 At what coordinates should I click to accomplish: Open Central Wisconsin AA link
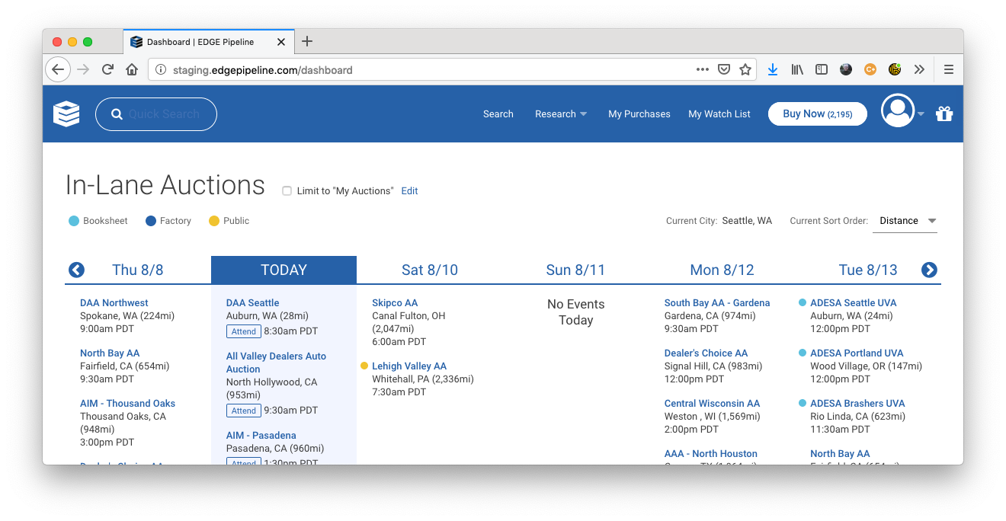click(712, 404)
